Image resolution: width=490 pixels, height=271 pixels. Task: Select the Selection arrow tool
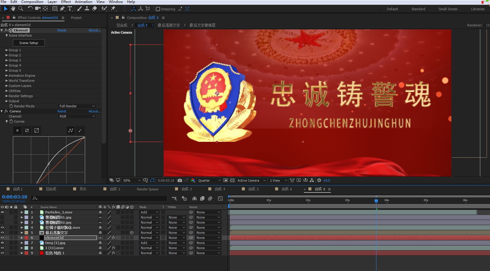coord(6,9)
